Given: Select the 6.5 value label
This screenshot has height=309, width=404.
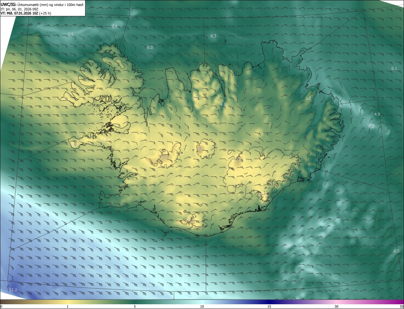Looking at the screenshot, I should [x=396, y=251].
